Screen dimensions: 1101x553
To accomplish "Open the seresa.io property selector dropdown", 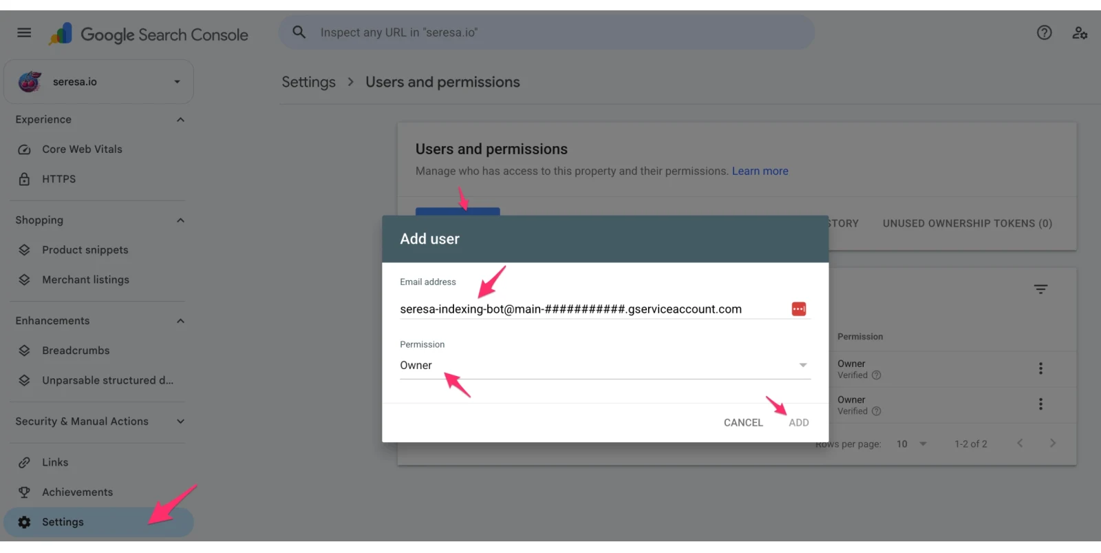I will click(x=98, y=81).
